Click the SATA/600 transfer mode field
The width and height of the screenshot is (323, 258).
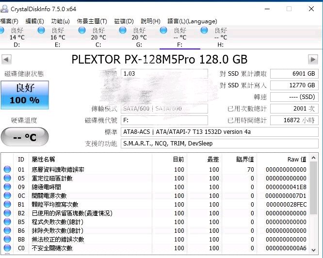[164, 109]
